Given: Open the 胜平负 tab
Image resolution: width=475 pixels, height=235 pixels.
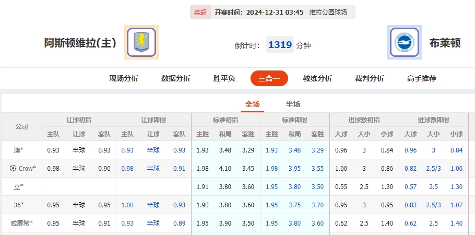Looking at the screenshot, I should click(x=224, y=78).
